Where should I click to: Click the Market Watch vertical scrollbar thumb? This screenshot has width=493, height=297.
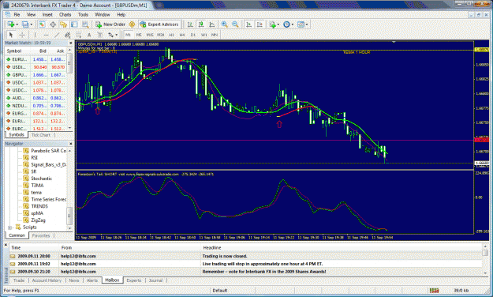[x=69, y=63]
